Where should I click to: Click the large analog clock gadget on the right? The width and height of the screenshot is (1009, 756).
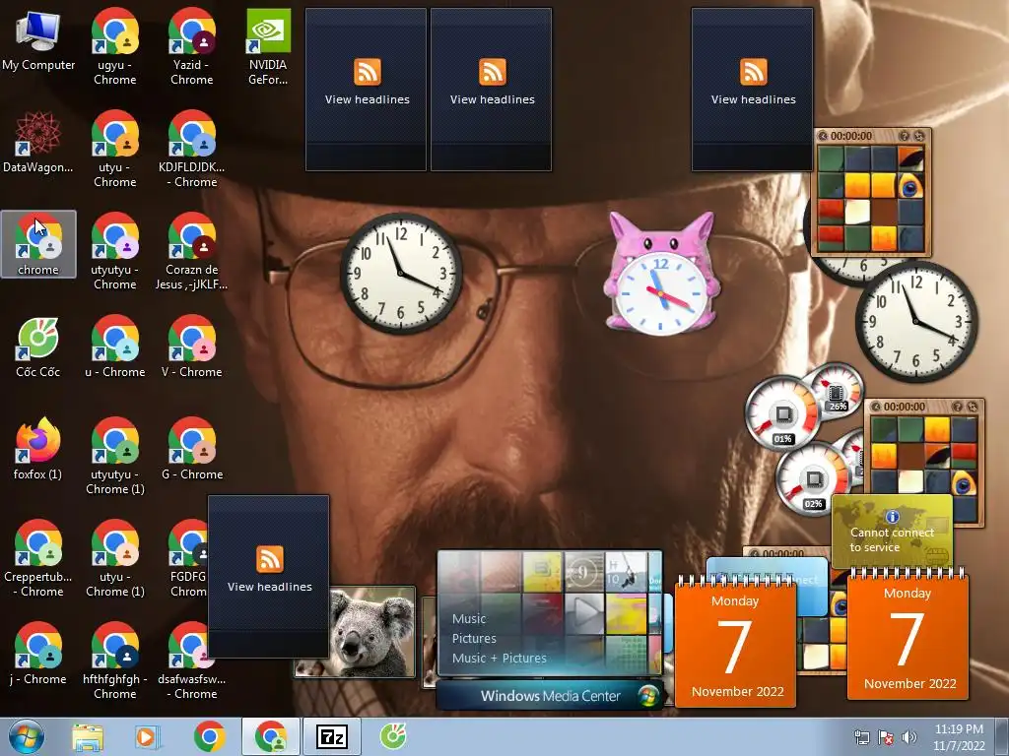[x=915, y=321]
